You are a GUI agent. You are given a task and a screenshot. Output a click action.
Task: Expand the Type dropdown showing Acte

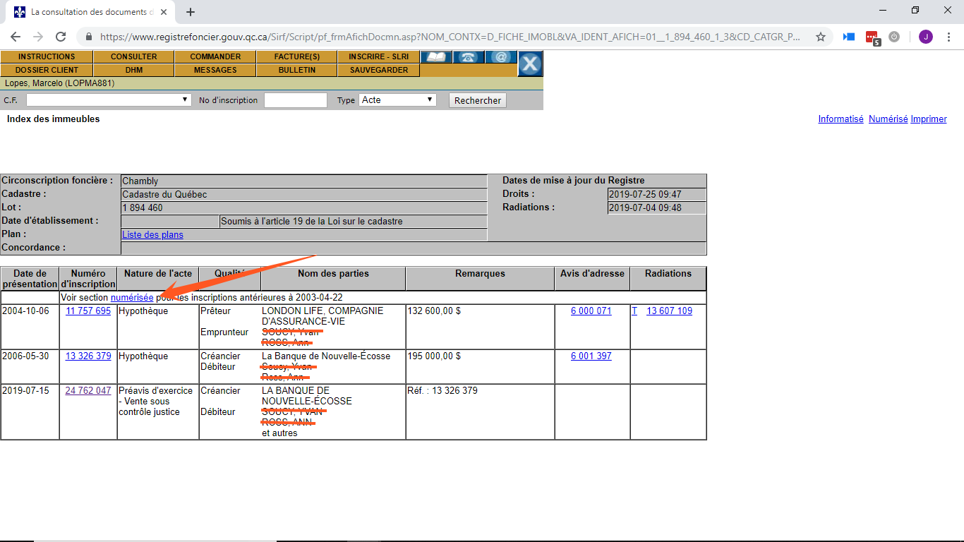[x=397, y=100]
